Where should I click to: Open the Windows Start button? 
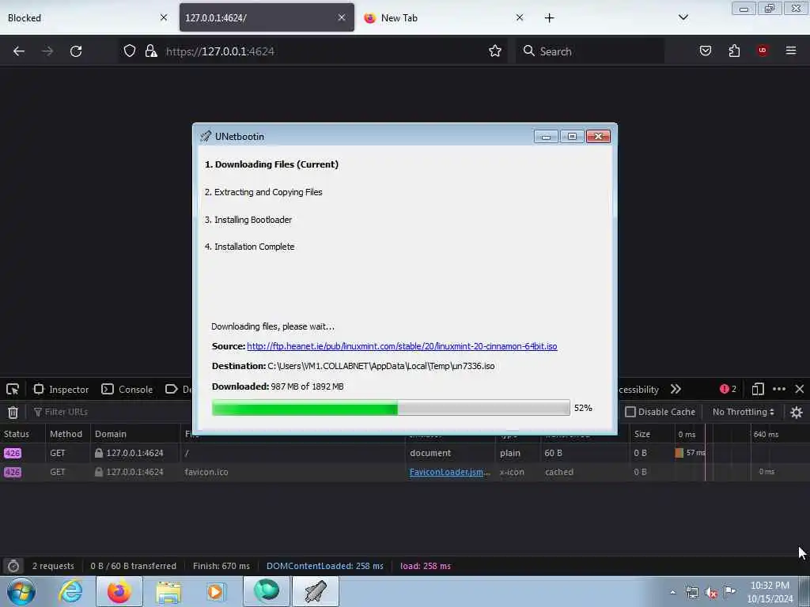(21, 591)
